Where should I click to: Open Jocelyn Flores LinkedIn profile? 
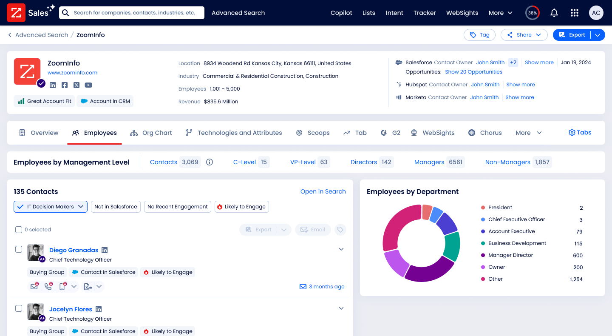[x=99, y=309]
